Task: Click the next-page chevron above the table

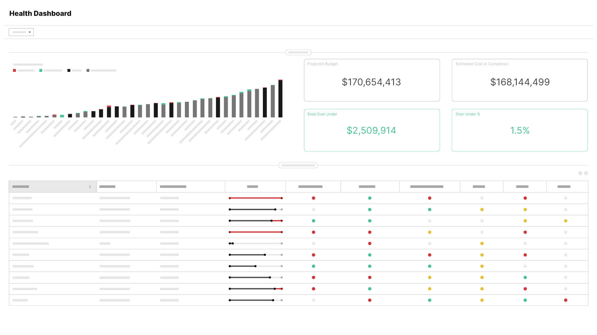Action: [x=586, y=173]
